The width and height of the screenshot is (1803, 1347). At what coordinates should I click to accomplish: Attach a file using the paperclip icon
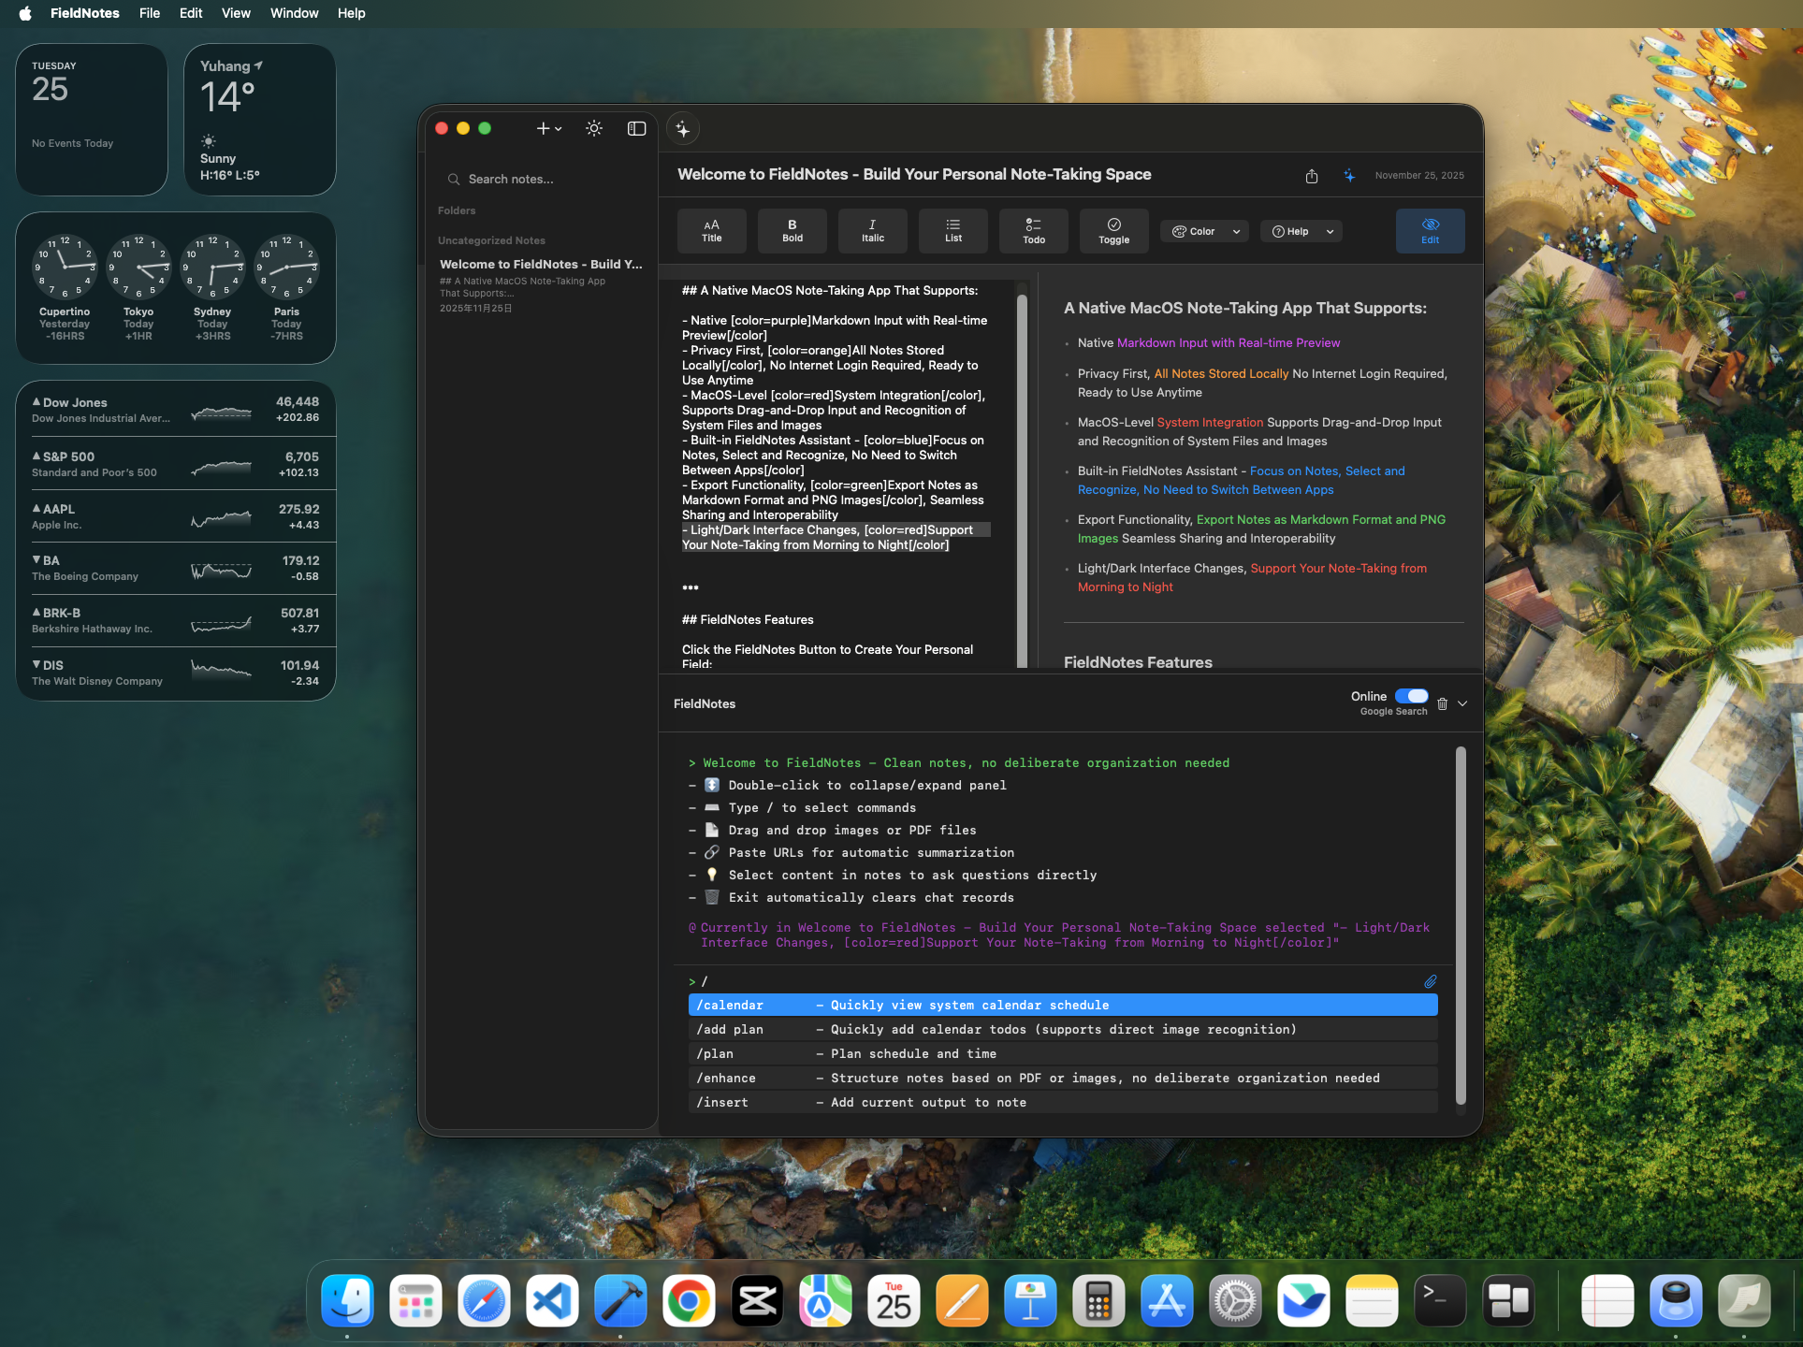click(1430, 981)
